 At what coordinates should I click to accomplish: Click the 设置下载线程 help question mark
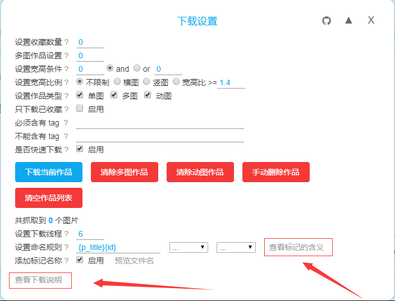(66, 234)
